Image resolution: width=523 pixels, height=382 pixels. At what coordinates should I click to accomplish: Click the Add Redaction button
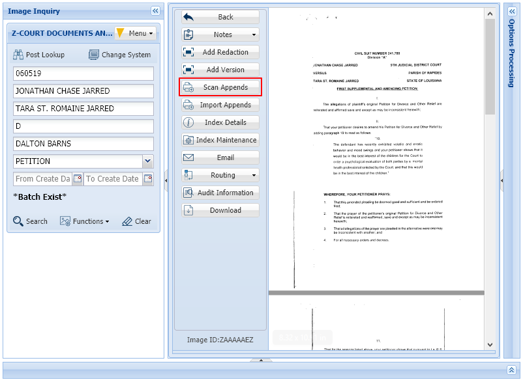220,52
